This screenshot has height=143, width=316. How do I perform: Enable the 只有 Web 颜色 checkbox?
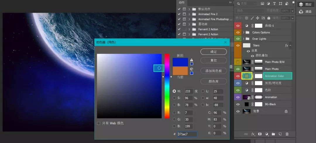point(99,123)
